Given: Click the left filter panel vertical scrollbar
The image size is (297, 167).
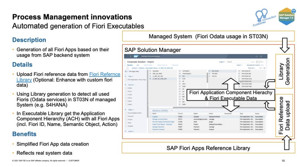Looking at the screenshot, I should click(x=148, y=94).
